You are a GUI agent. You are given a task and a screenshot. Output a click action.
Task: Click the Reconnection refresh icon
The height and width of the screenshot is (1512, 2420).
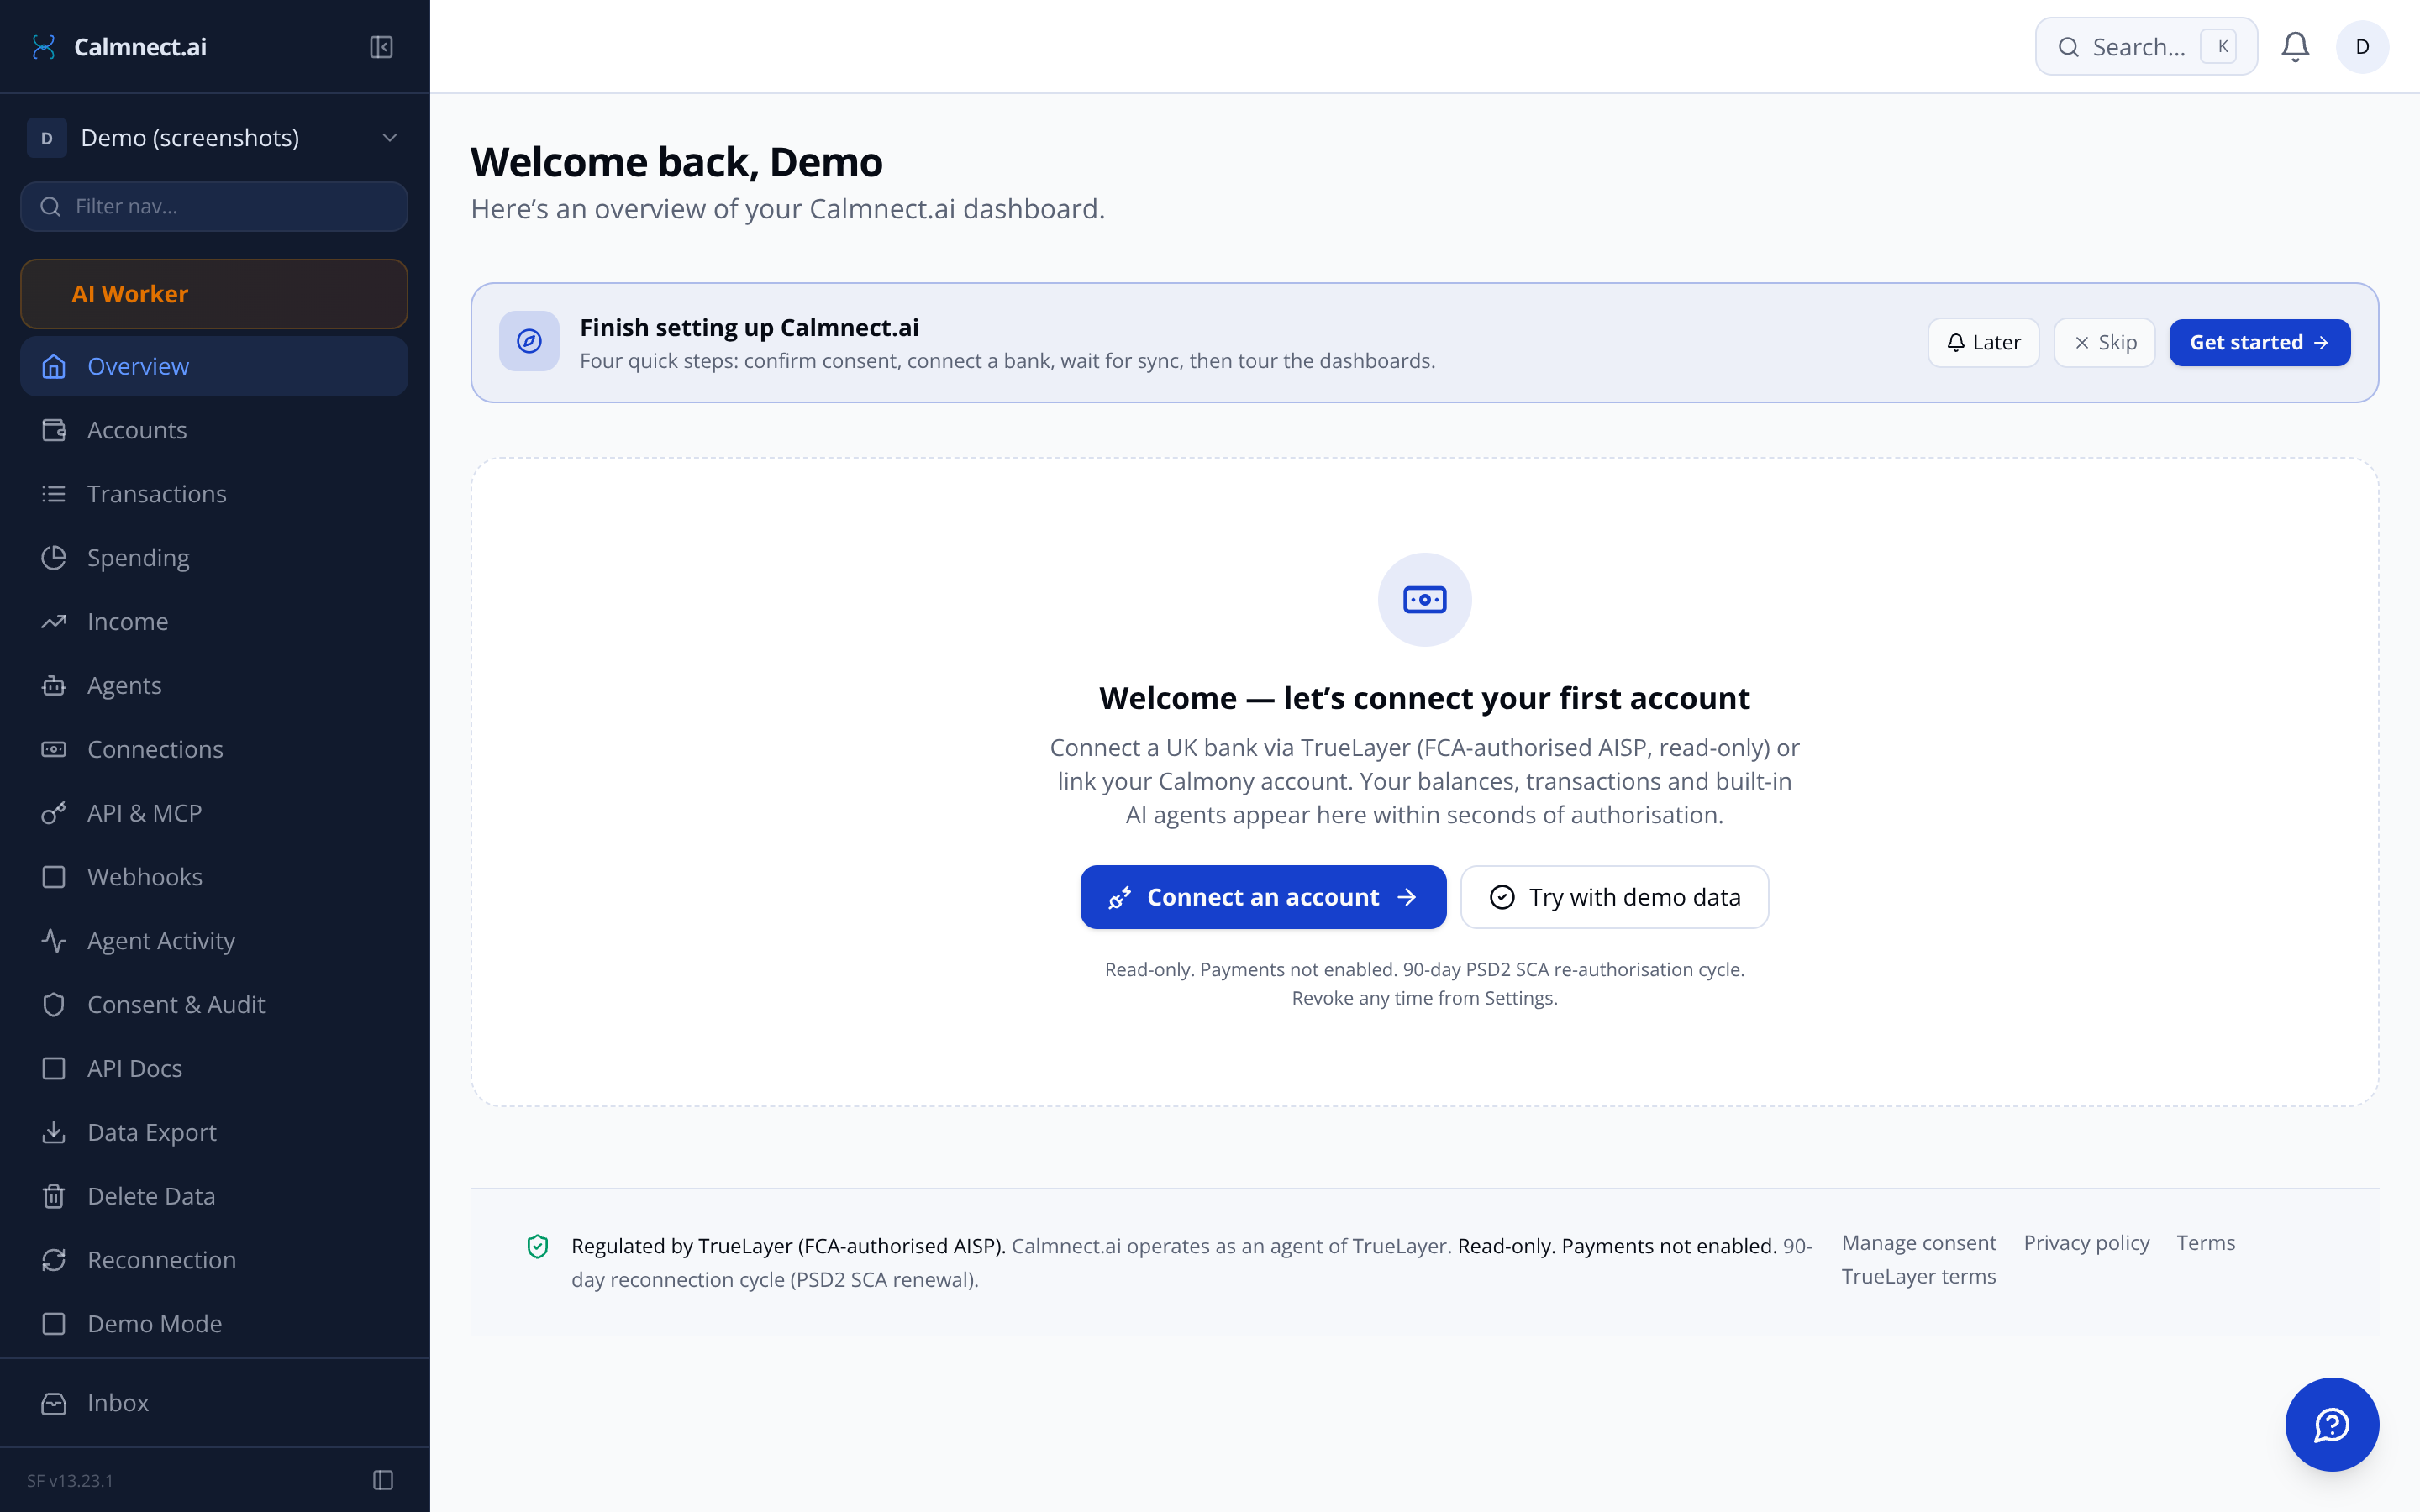54,1260
